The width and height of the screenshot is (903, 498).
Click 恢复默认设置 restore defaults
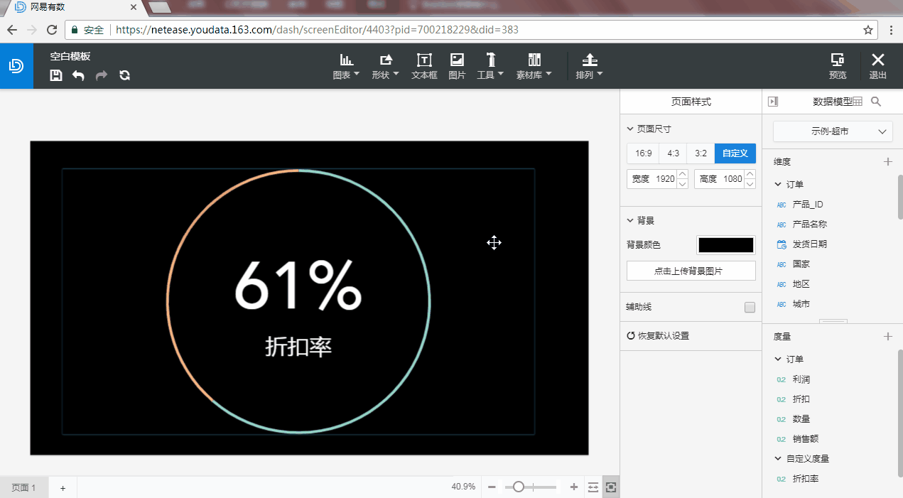click(x=658, y=336)
